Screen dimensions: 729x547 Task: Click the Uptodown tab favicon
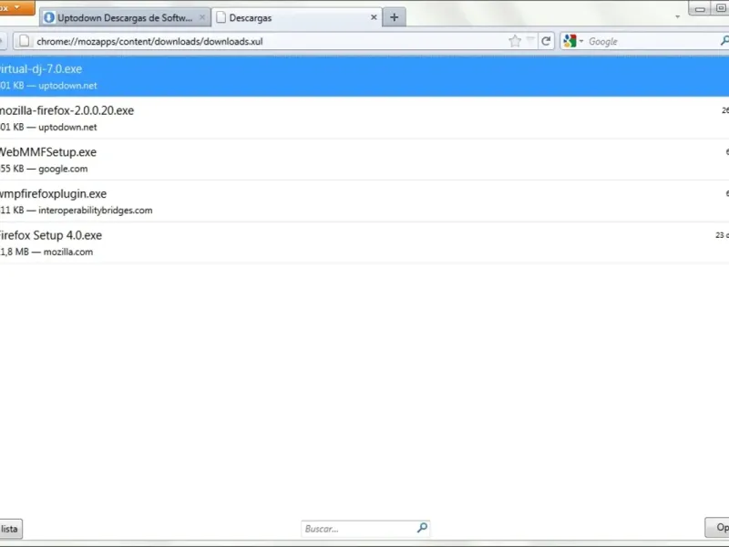(x=49, y=17)
